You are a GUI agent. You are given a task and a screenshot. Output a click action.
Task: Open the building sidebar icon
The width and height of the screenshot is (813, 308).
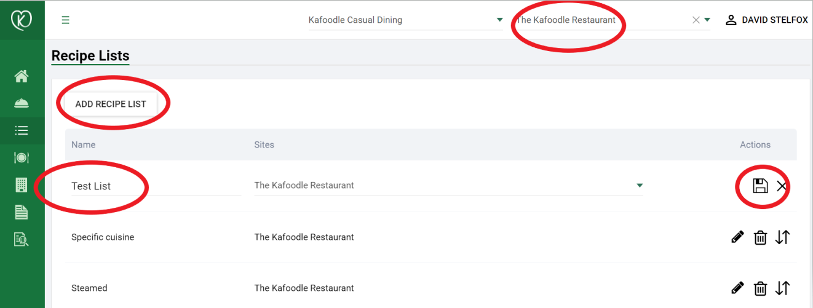click(x=22, y=185)
